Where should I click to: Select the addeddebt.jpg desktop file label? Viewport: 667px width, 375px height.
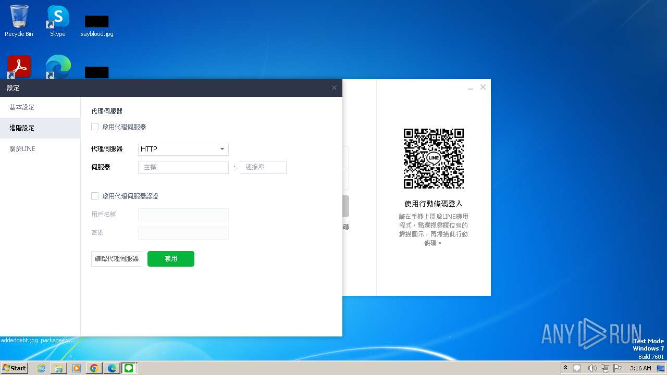click(x=19, y=340)
